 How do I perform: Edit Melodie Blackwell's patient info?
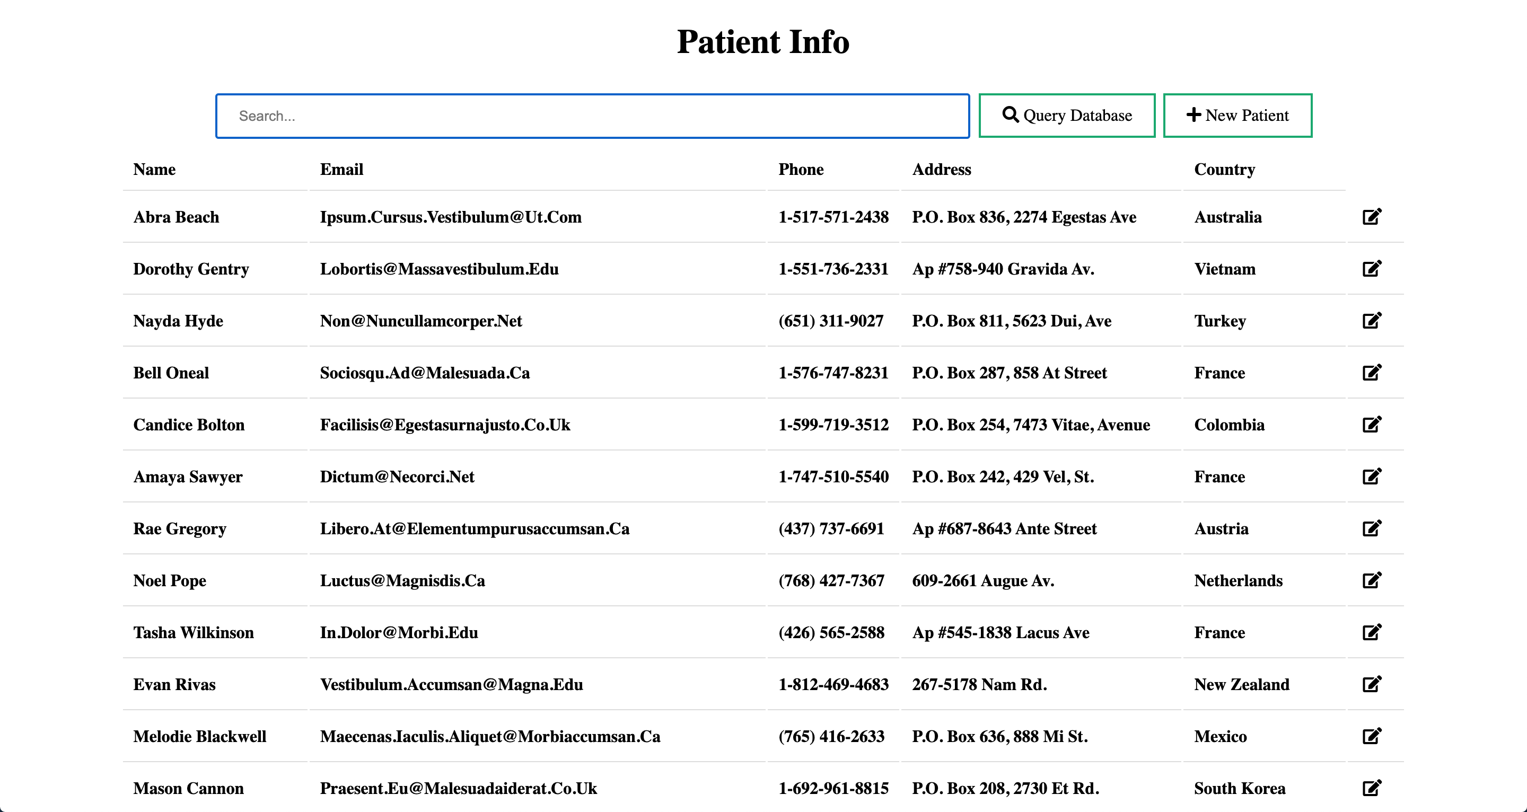pyautogui.click(x=1371, y=736)
